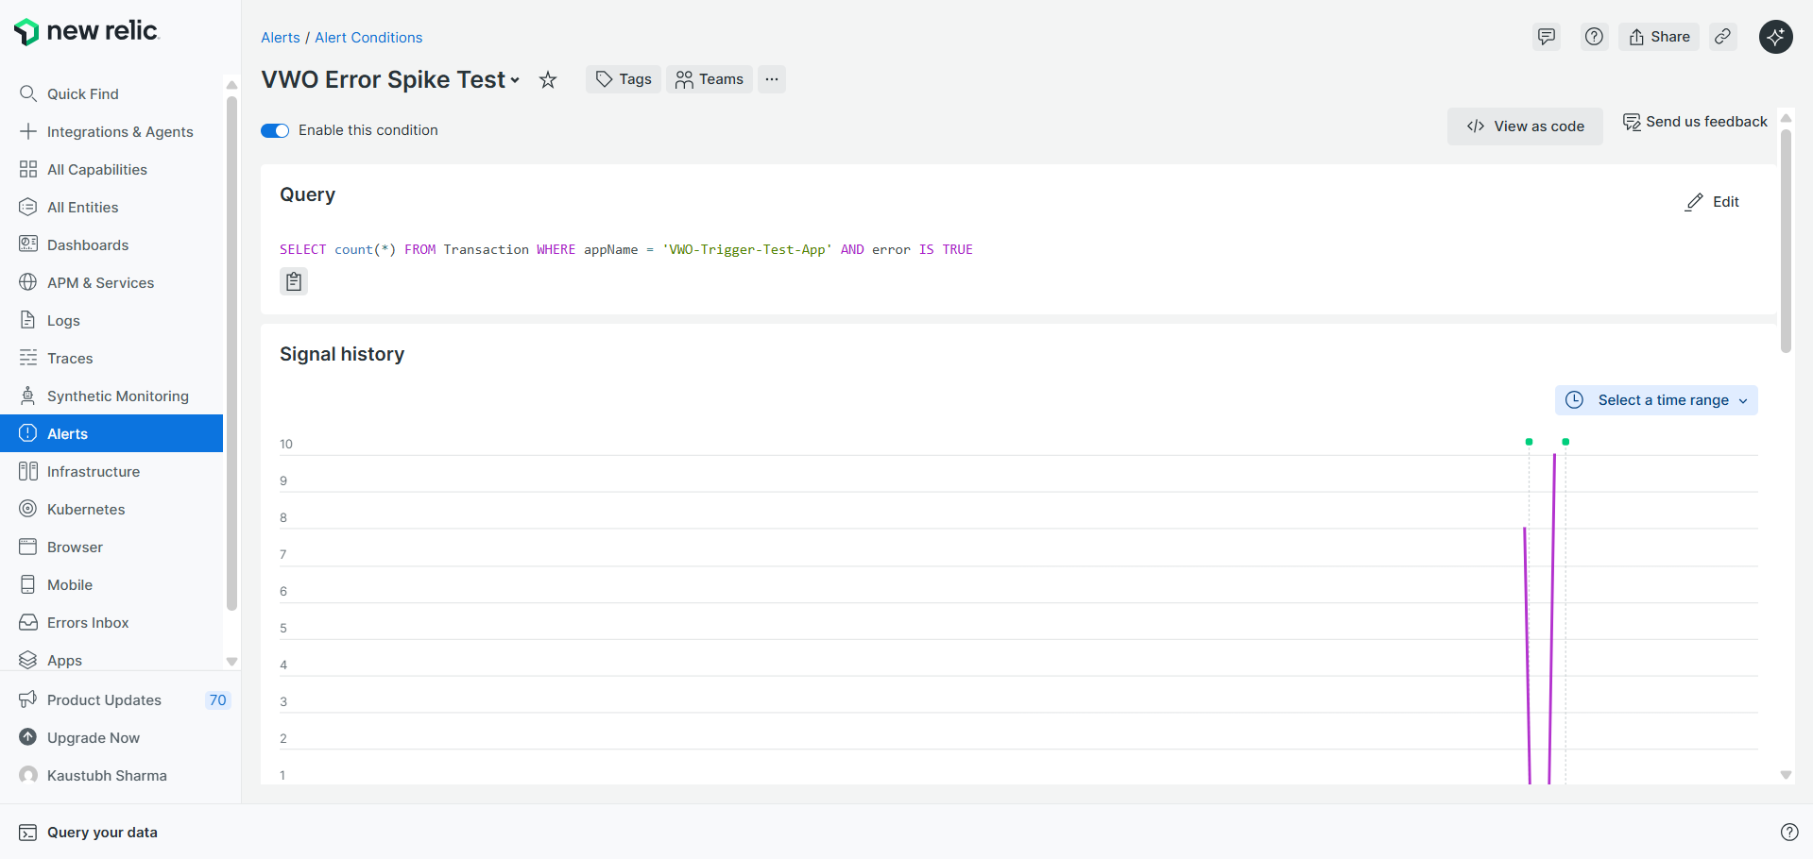Click the Share button
This screenshot has height=859, width=1813.
[x=1659, y=37]
